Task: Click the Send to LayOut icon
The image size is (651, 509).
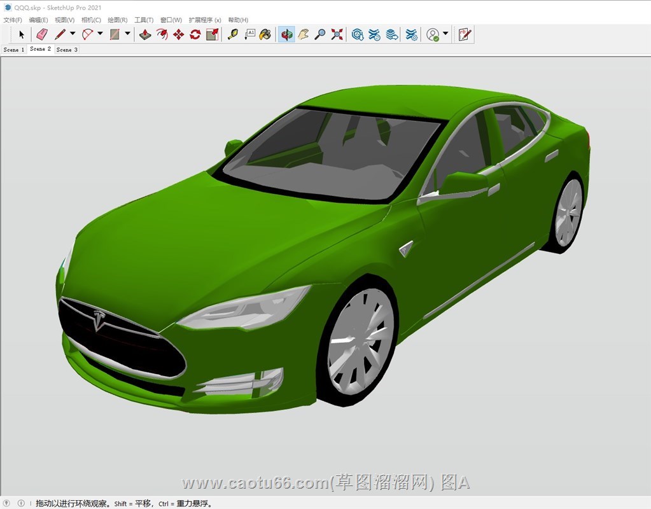Action: pyautogui.click(x=391, y=34)
